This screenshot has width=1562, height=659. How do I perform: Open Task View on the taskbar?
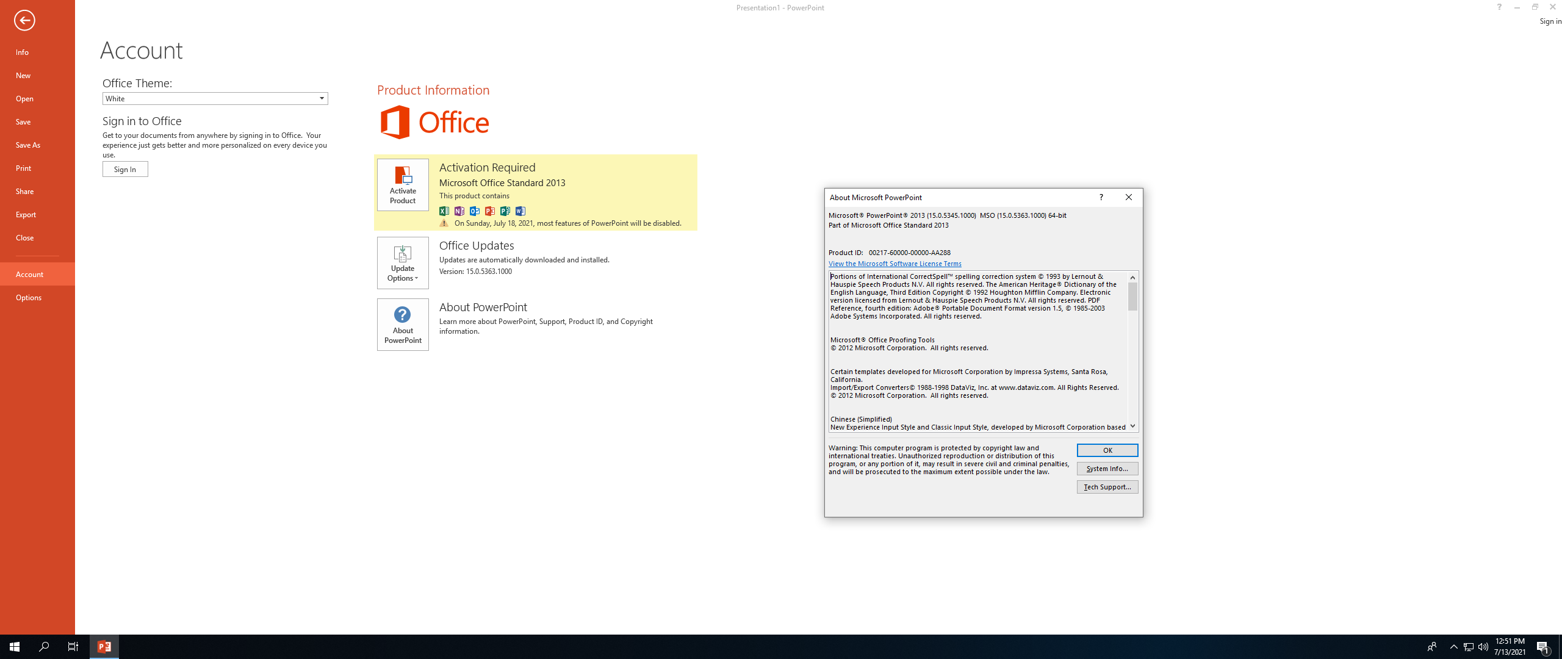[73, 647]
